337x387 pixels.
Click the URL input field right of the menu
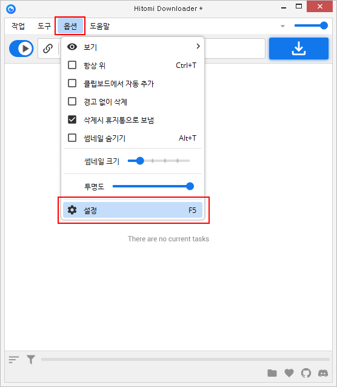tap(235, 49)
